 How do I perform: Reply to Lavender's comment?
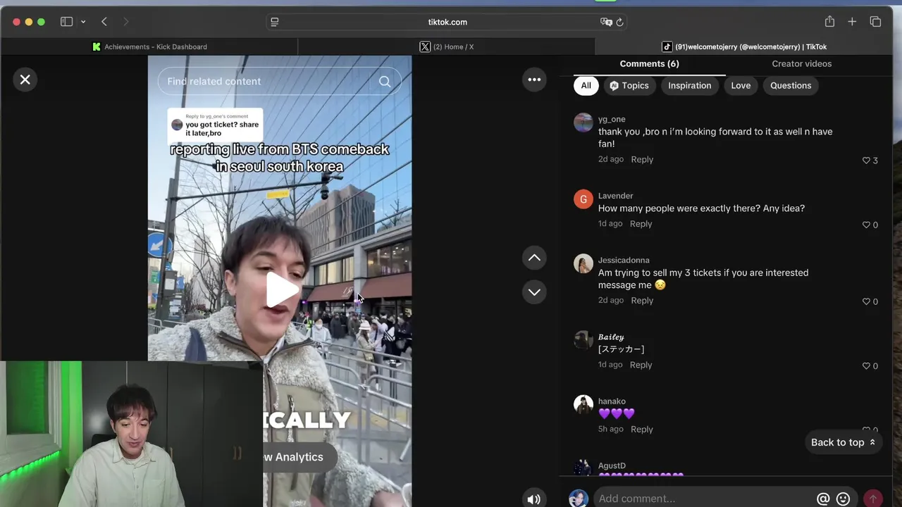641,223
